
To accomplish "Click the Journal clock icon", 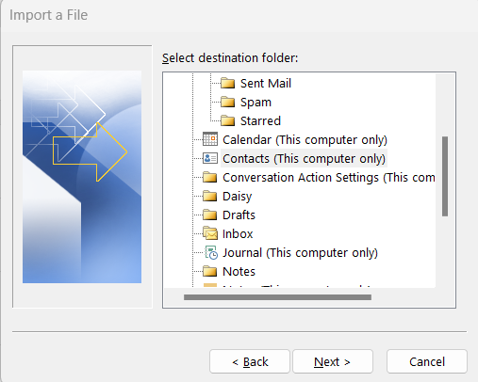I will [211, 252].
